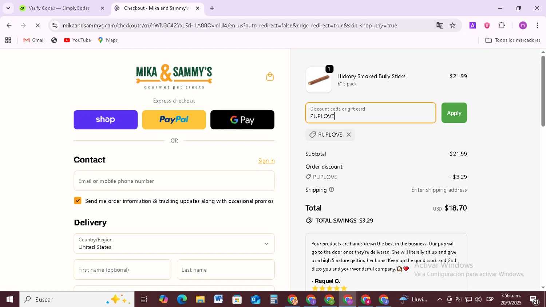Focus the Discount code or gift card field

tap(371, 113)
